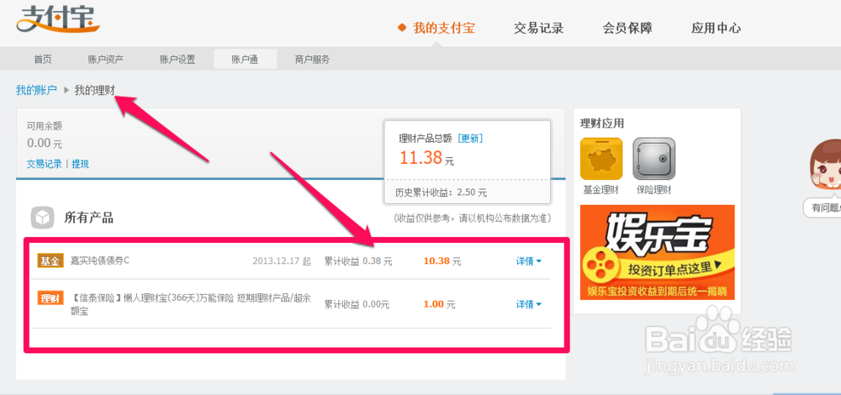Click the 交易记录 link under balance
841x395 pixels.
tap(45, 164)
